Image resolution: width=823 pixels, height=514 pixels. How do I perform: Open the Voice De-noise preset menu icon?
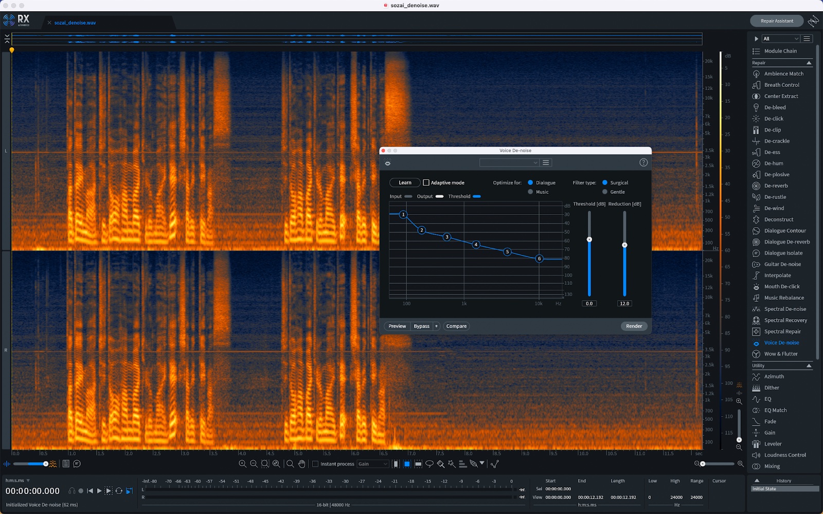pyautogui.click(x=546, y=162)
